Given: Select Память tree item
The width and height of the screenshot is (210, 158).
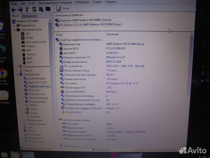Looking at the screenshot, I should (28, 46).
